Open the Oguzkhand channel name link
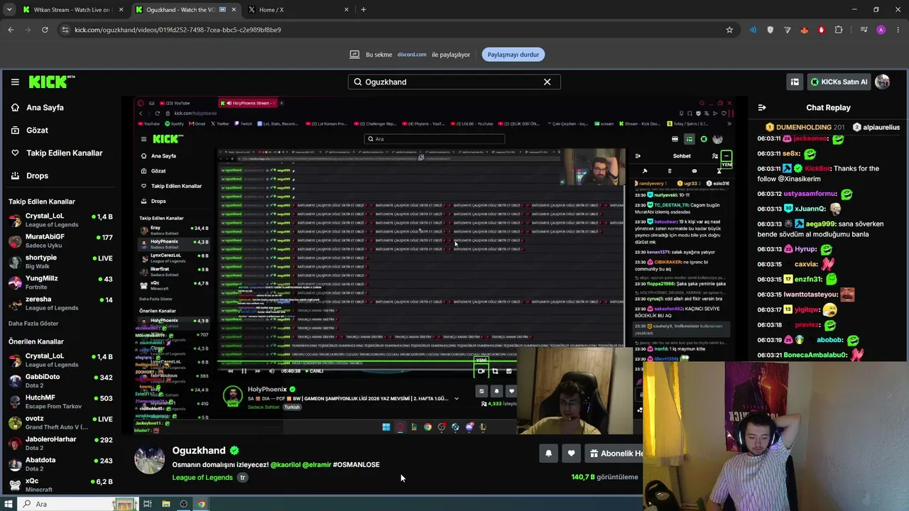Image resolution: width=909 pixels, height=511 pixels. (x=199, y=451)
